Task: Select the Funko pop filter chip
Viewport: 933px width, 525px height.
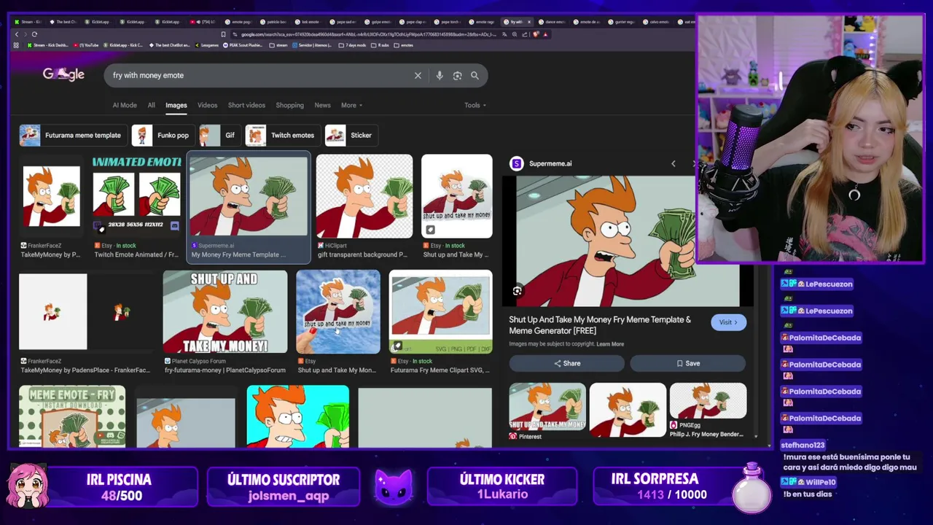Action: point(163,135)
